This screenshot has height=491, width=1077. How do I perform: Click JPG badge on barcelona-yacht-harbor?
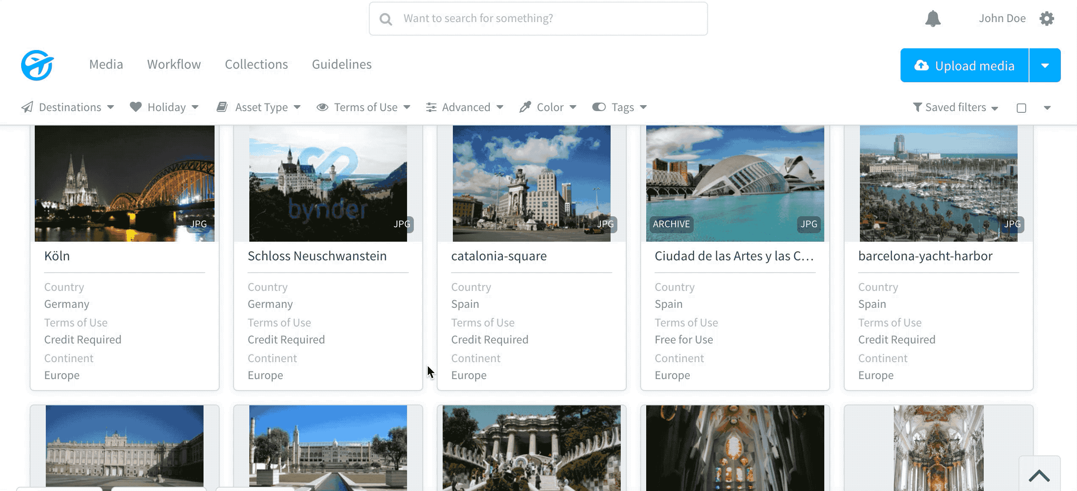click(1013, 224)
